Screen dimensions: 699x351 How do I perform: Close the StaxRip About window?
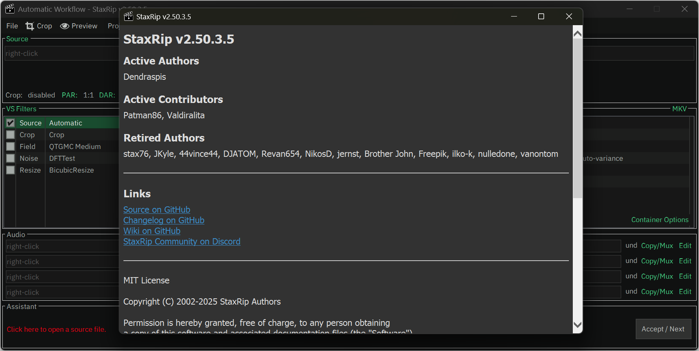(x=569, y=17)
